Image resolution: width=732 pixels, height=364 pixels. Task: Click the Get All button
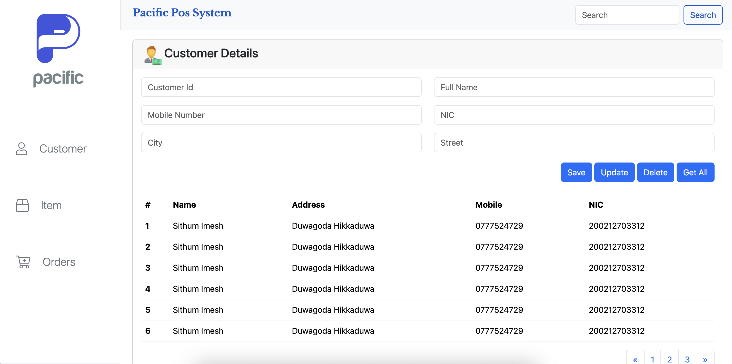tap(695, 172)
